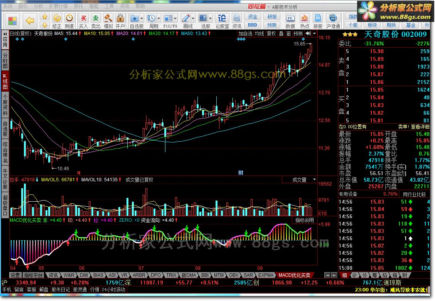Switch to the TRIX indicator tab
Screen dimensions: 435x301
171,275
